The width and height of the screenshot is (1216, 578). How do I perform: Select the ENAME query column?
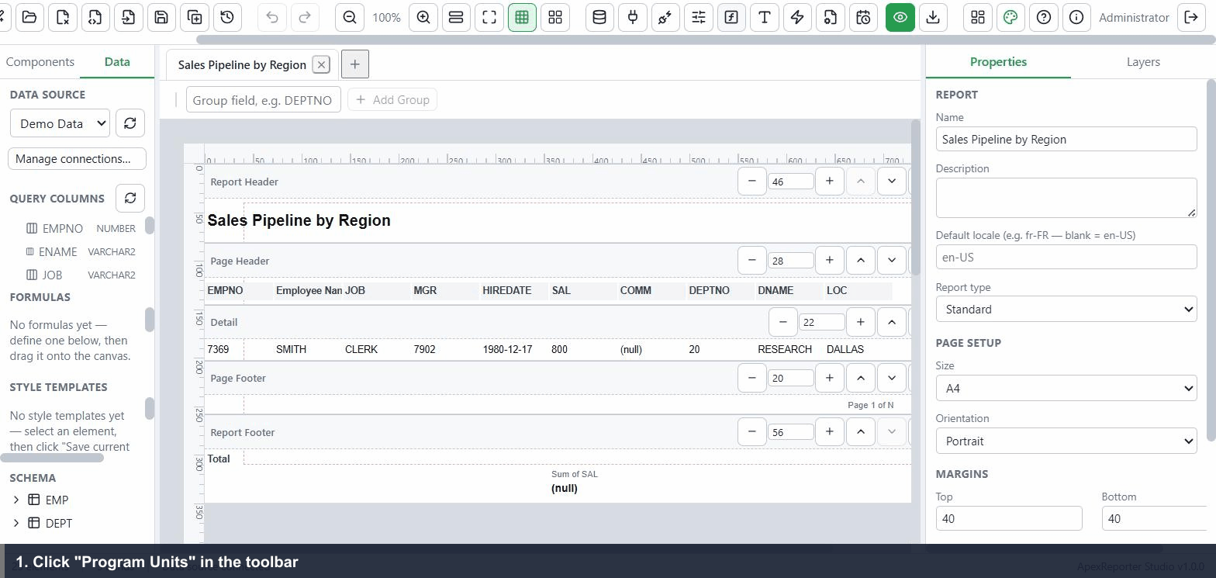[81, 251]
